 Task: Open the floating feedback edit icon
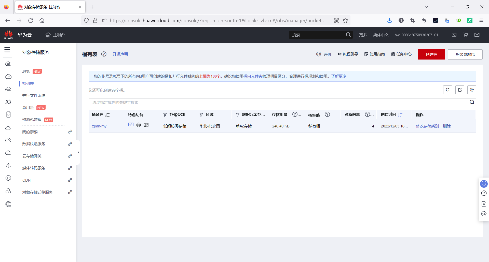[x=484, y=204]
